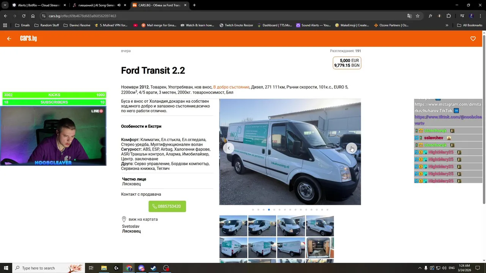Open a new browser tab
This screenshot has height=273, width=486.
click(x=194, y=5)
